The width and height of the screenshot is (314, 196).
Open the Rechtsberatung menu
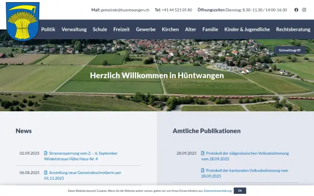pos(293,29)
